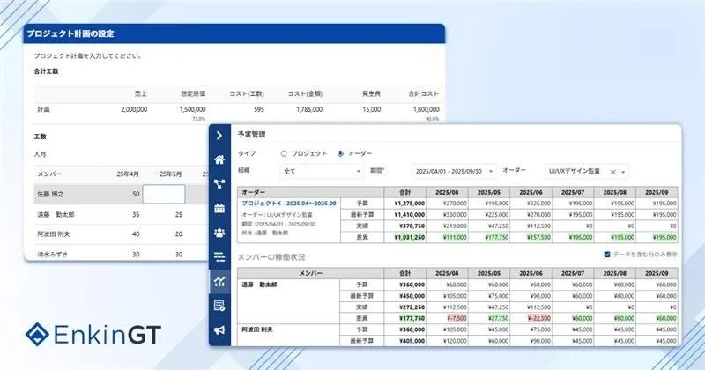
Task: Open the timeline bars icon in sidebar
Action: 219,256
